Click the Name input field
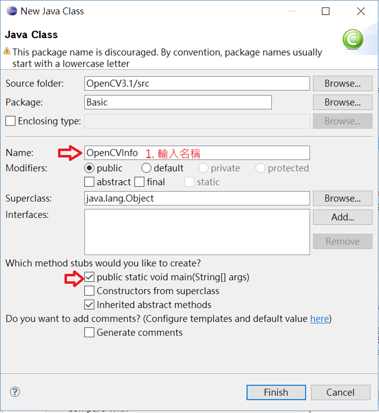Screen dimensions: 379x413 pos(197,153)
